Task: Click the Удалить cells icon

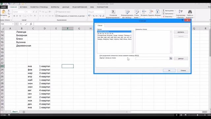Action: click(x=151, y=12)
